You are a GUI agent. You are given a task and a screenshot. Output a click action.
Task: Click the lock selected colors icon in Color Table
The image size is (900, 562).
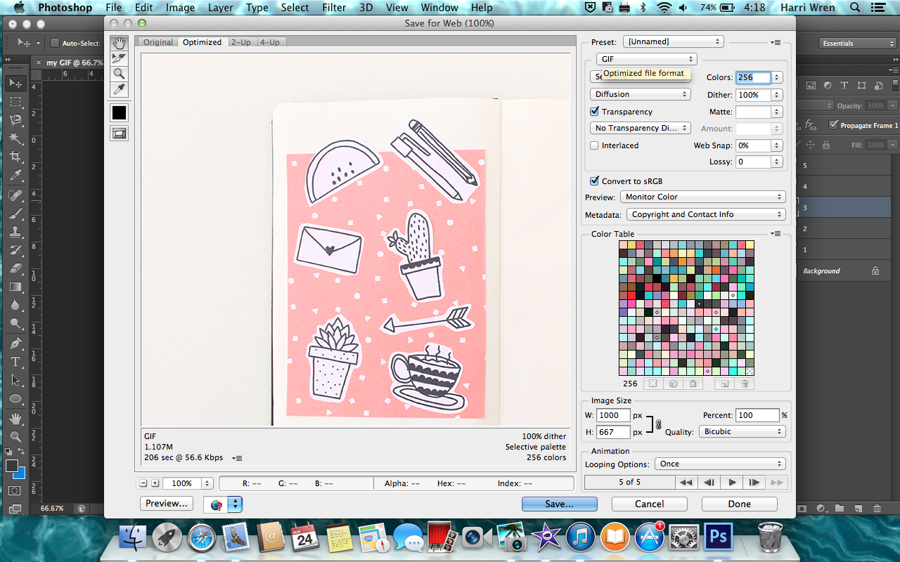693,384
